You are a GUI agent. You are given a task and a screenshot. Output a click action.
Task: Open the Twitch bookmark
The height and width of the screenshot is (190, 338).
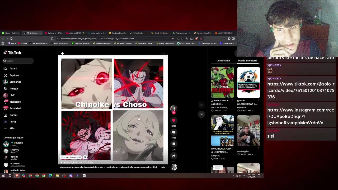tap(12, 43)
